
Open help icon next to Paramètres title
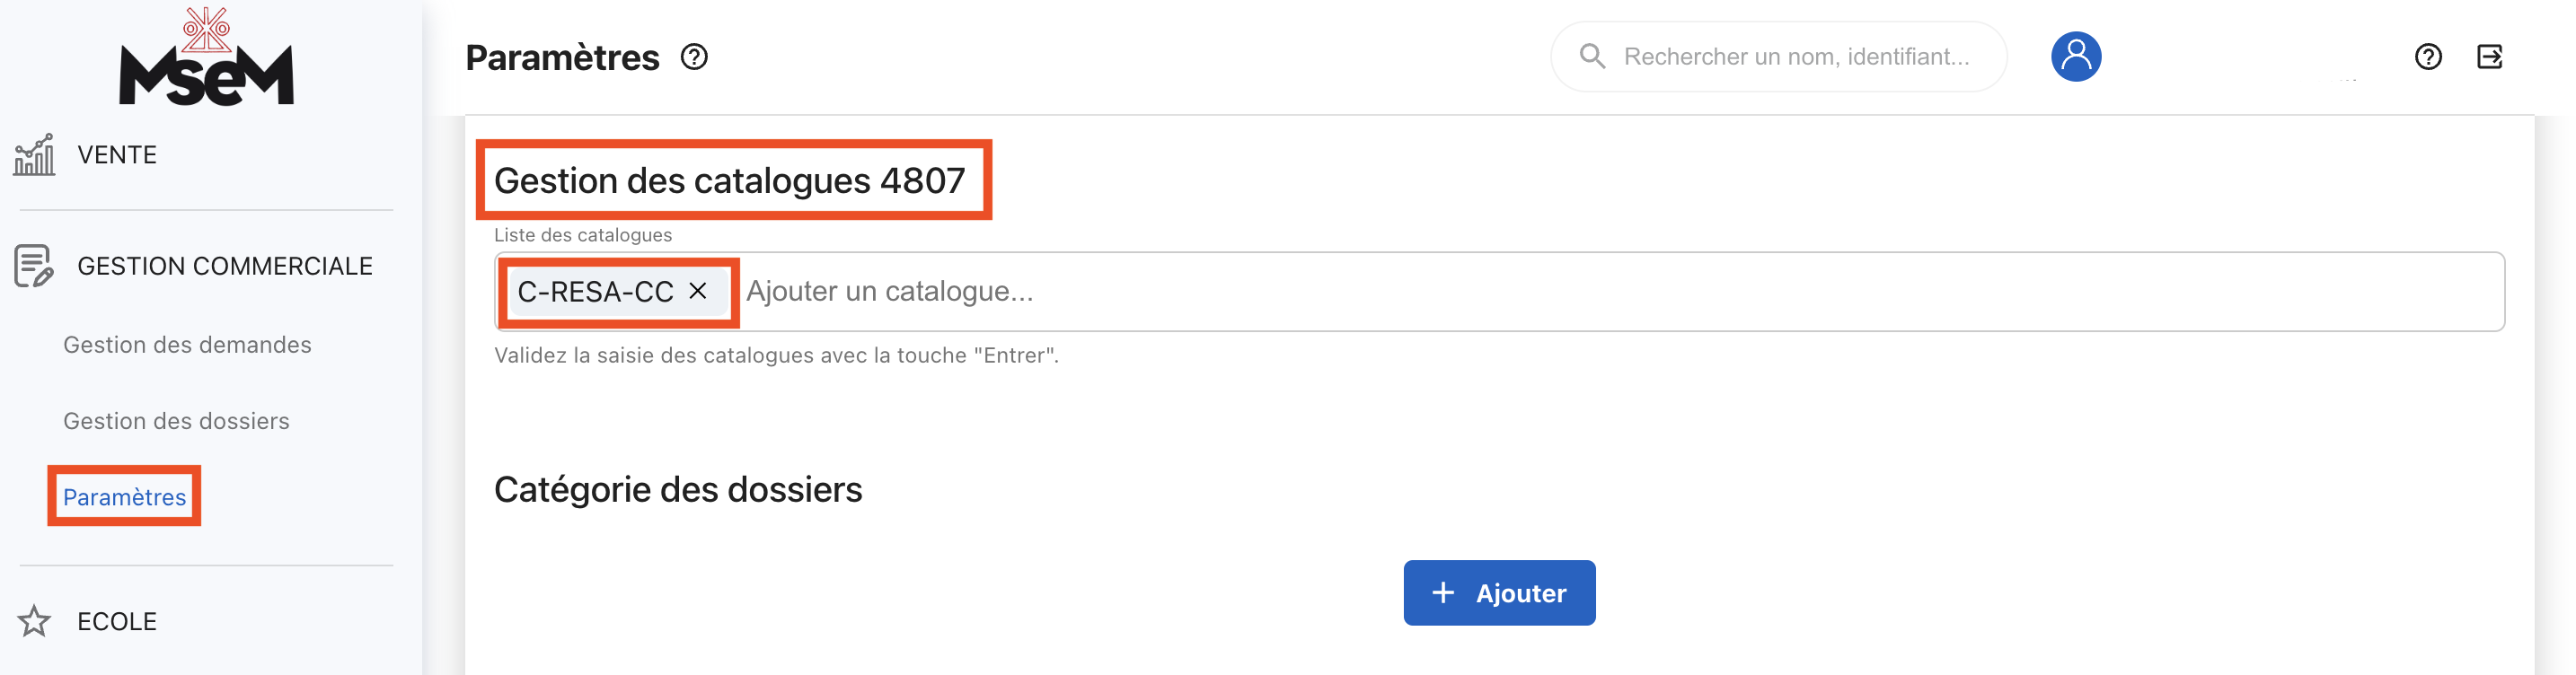pyautogui.click(x=694, y=57)
